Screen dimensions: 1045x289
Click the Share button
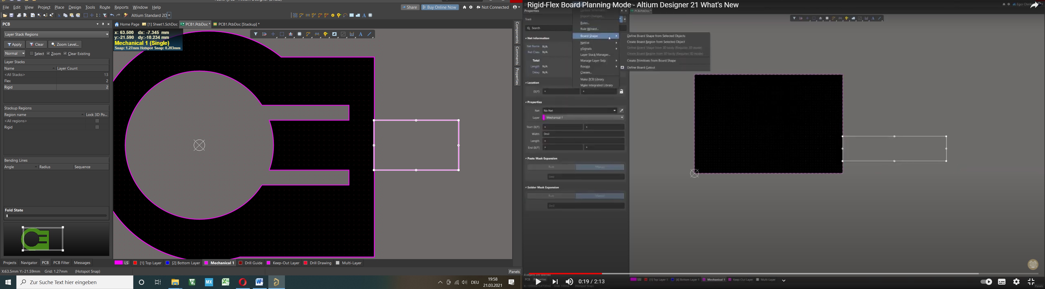pos(410,7)
